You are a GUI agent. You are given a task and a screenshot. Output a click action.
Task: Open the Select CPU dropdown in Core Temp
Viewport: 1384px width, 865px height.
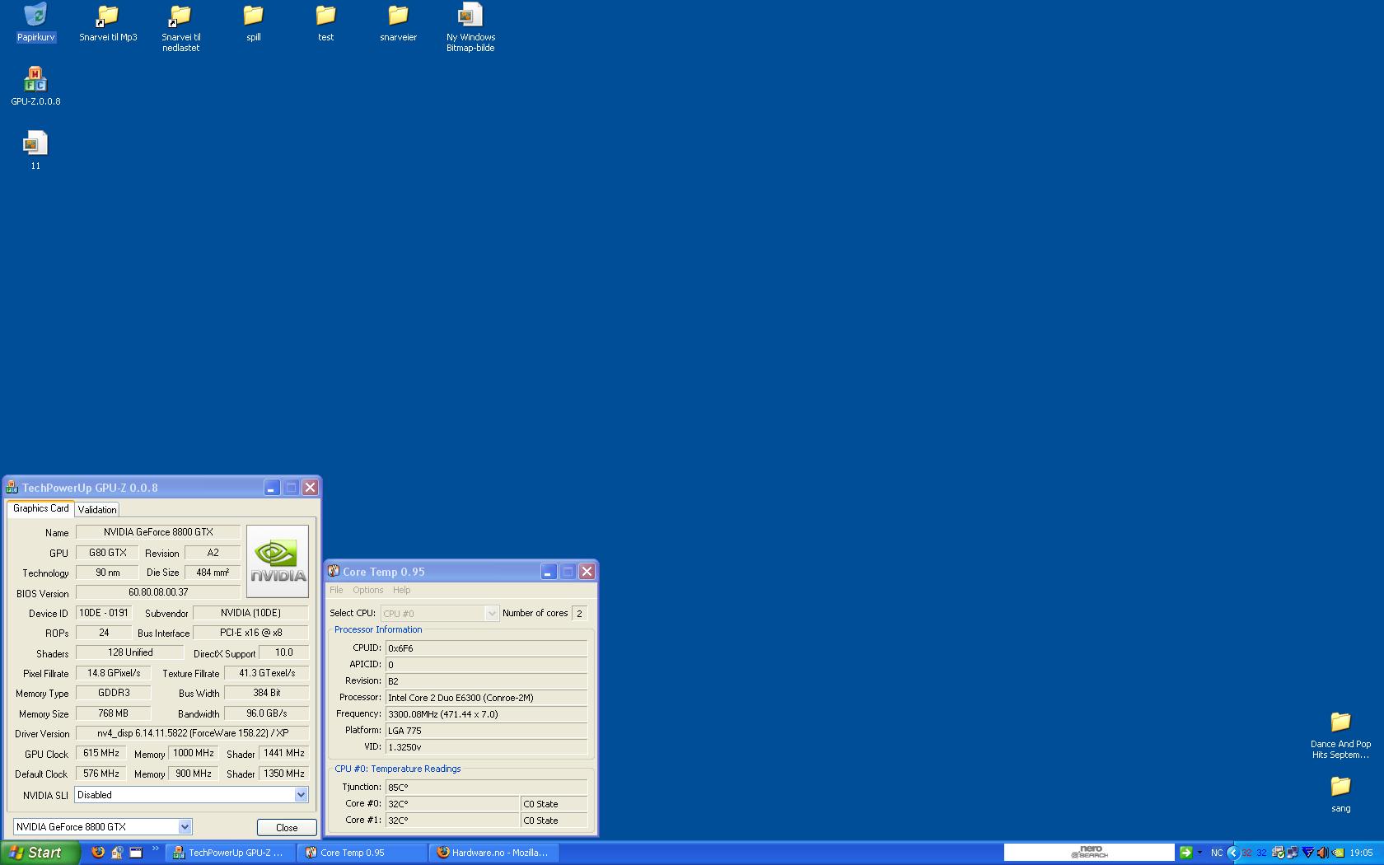[440, 613]
